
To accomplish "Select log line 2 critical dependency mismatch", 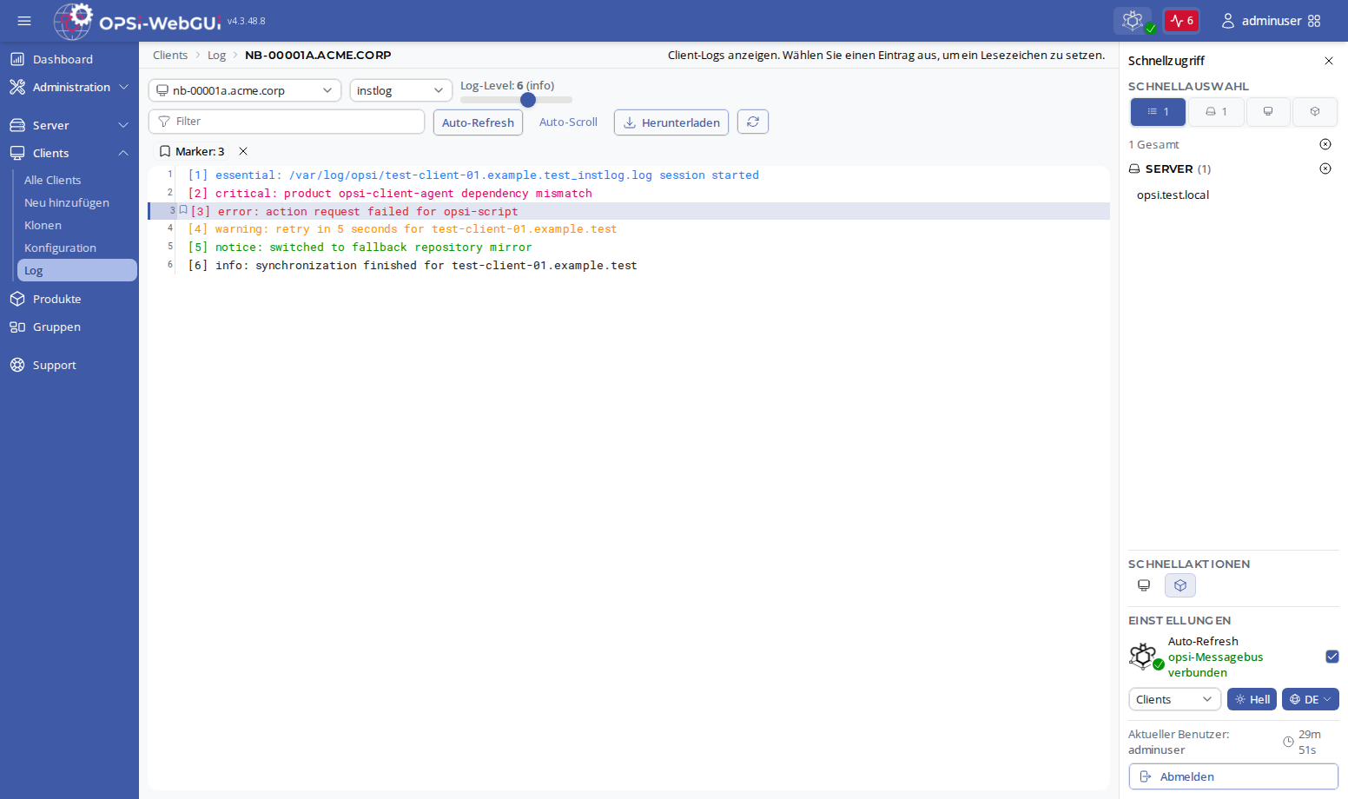I will pos(629,193).
